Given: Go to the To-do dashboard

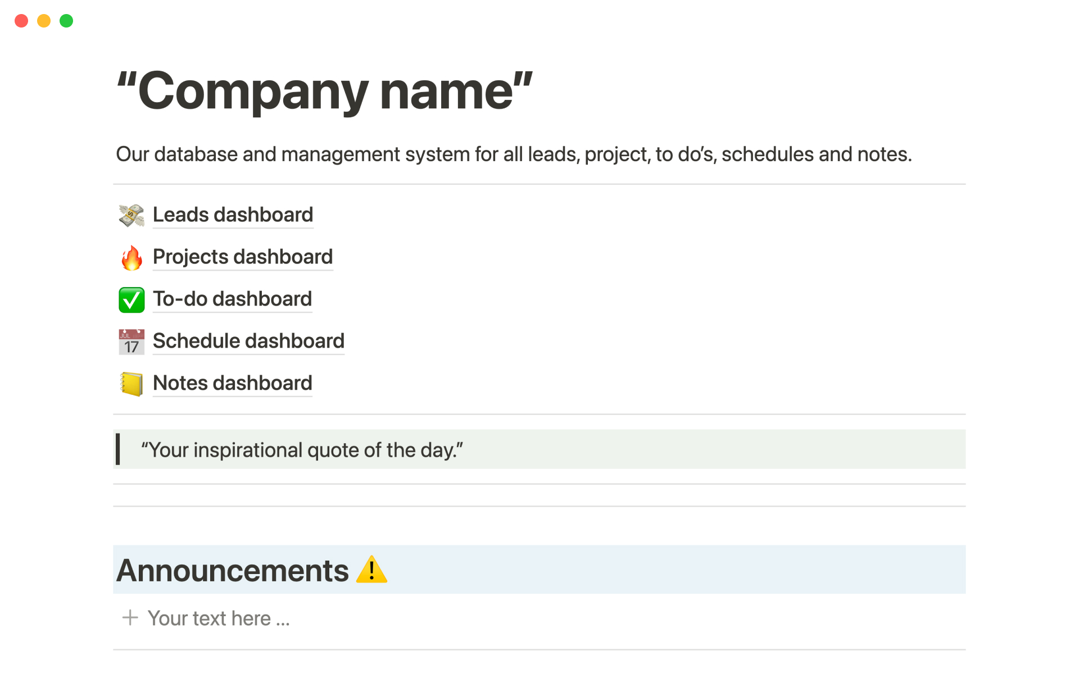Looking at the screenshot, I should [232, 299].
